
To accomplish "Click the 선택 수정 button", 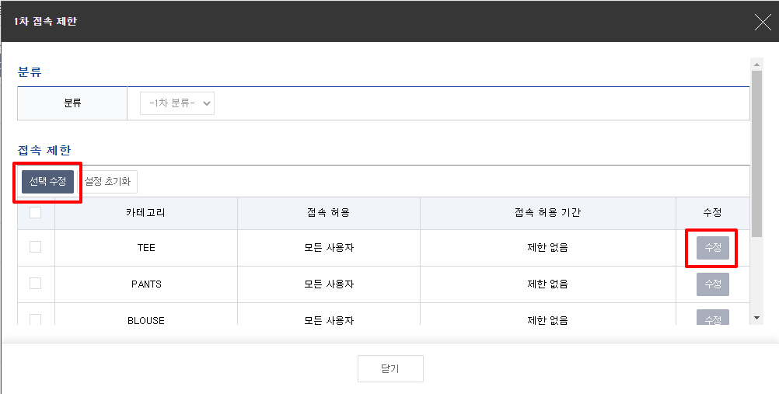I will [x=47, y=182].
